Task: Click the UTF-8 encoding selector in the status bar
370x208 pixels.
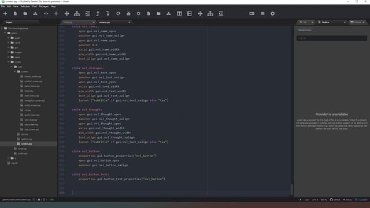Action: tap(315, 200)
